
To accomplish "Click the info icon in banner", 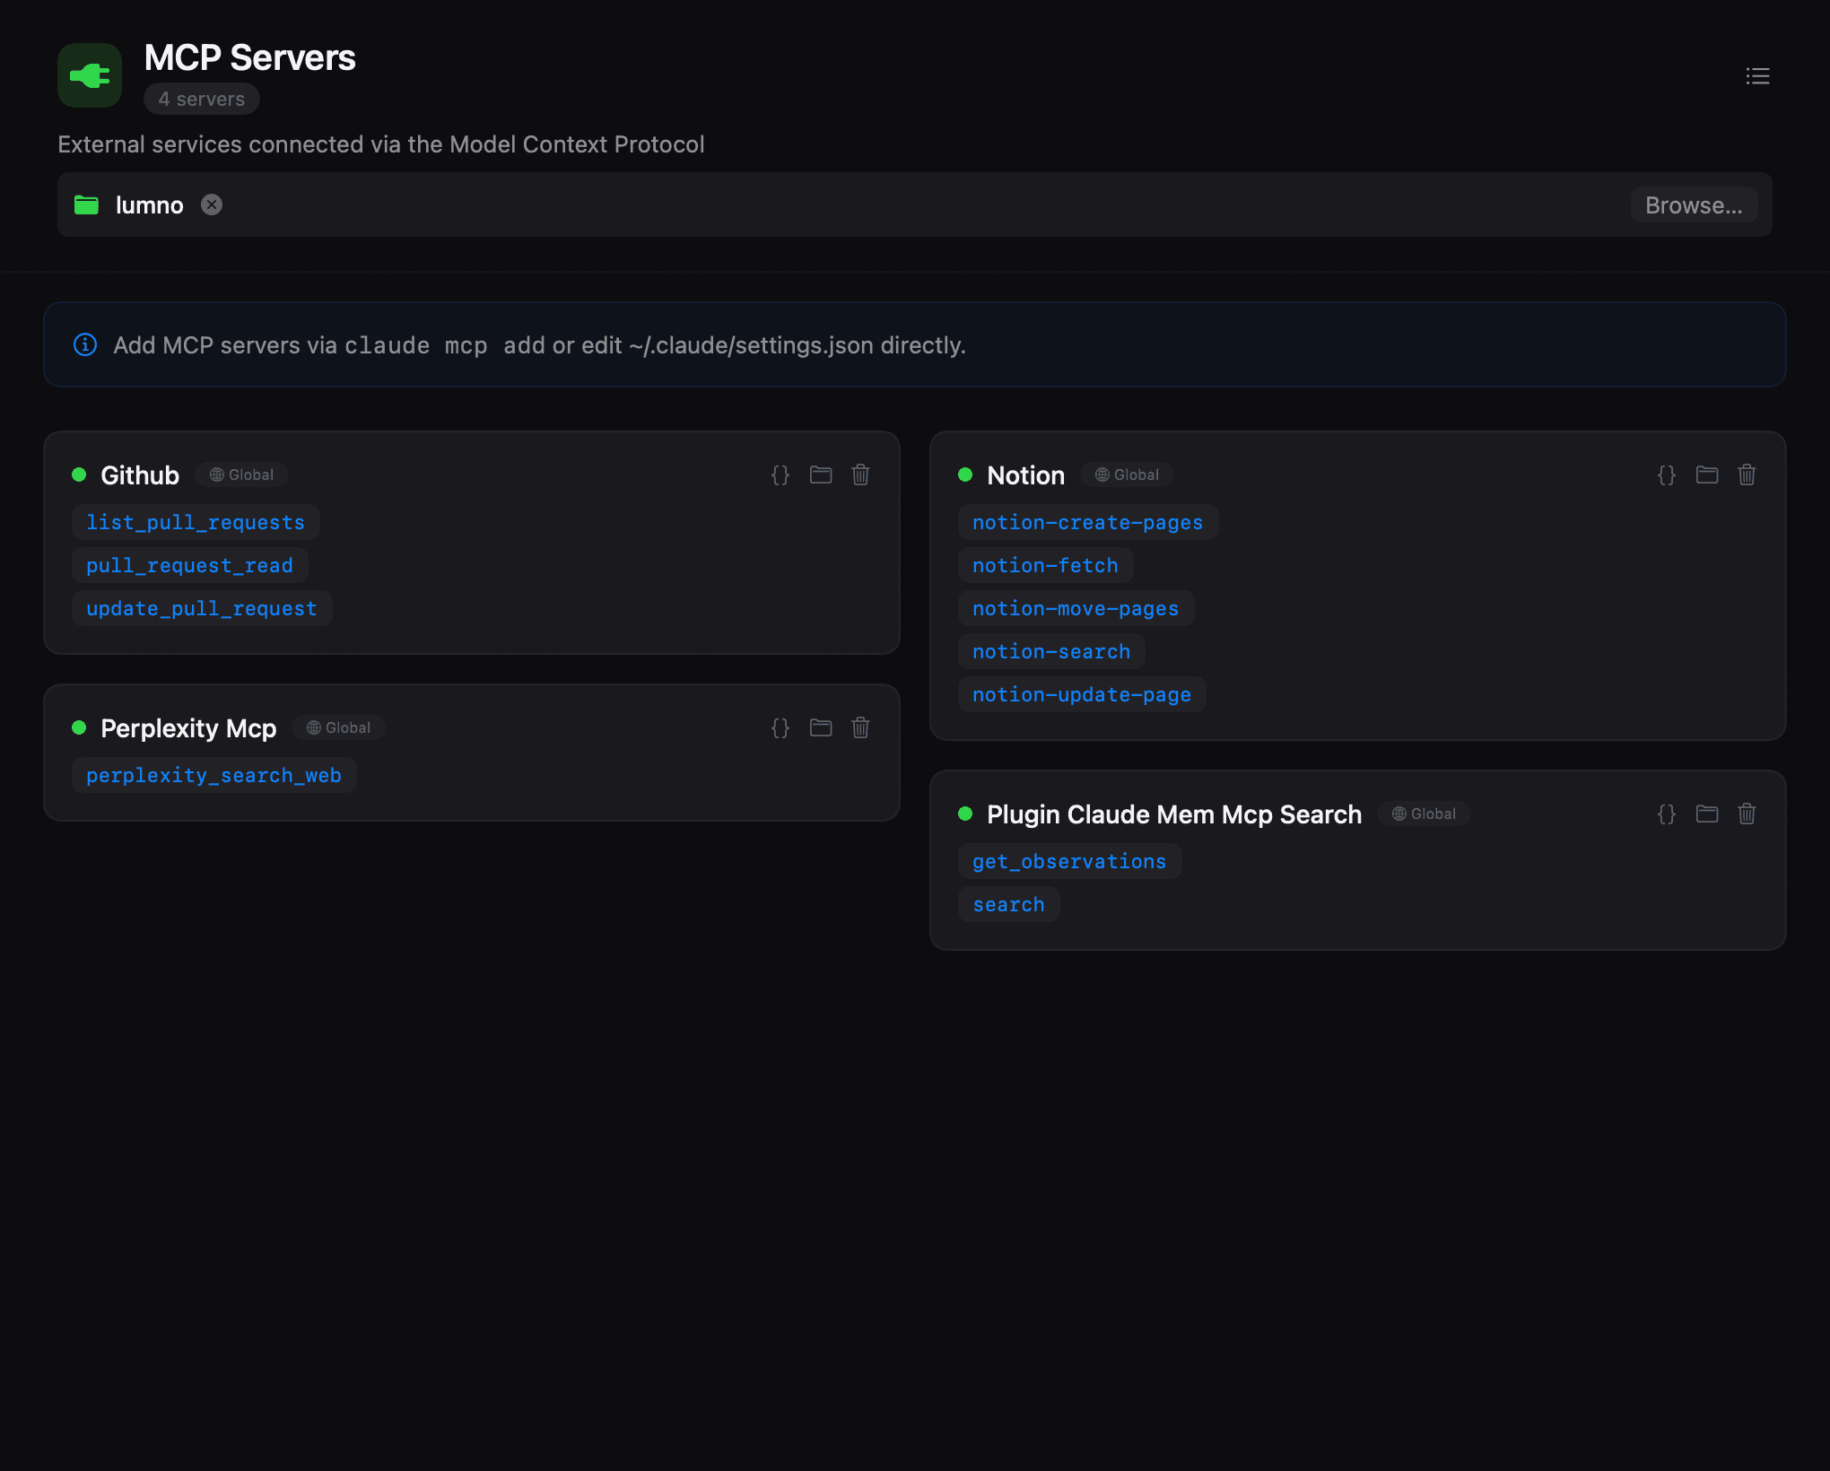I will [x=85, y=344].
